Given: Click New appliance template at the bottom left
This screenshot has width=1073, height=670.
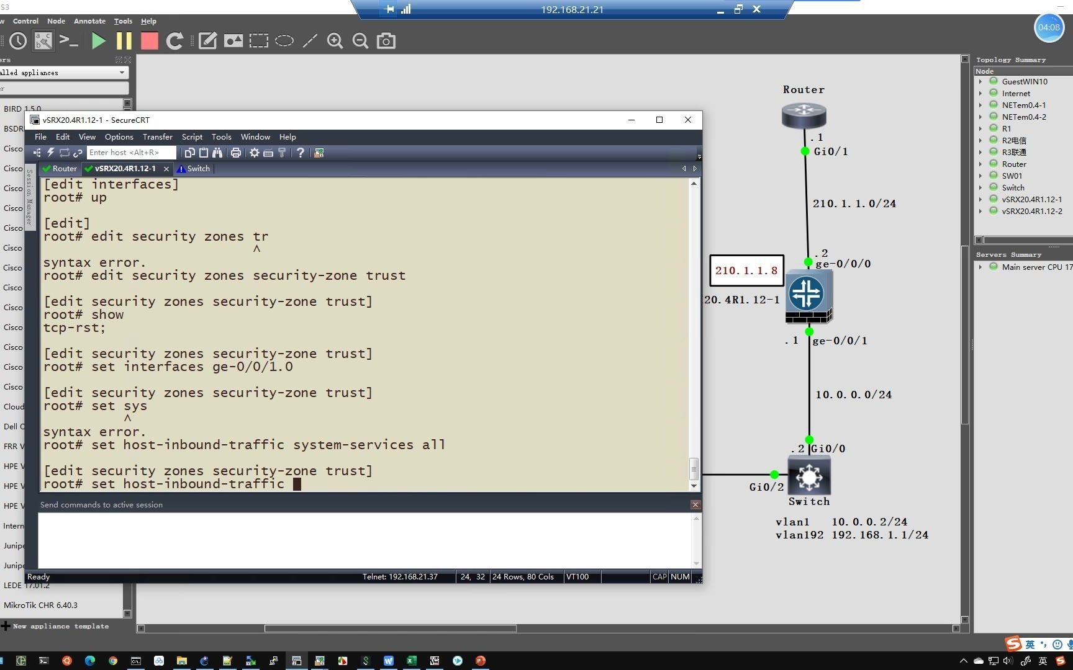Looking at the screenshot, I should pos(59,626).
